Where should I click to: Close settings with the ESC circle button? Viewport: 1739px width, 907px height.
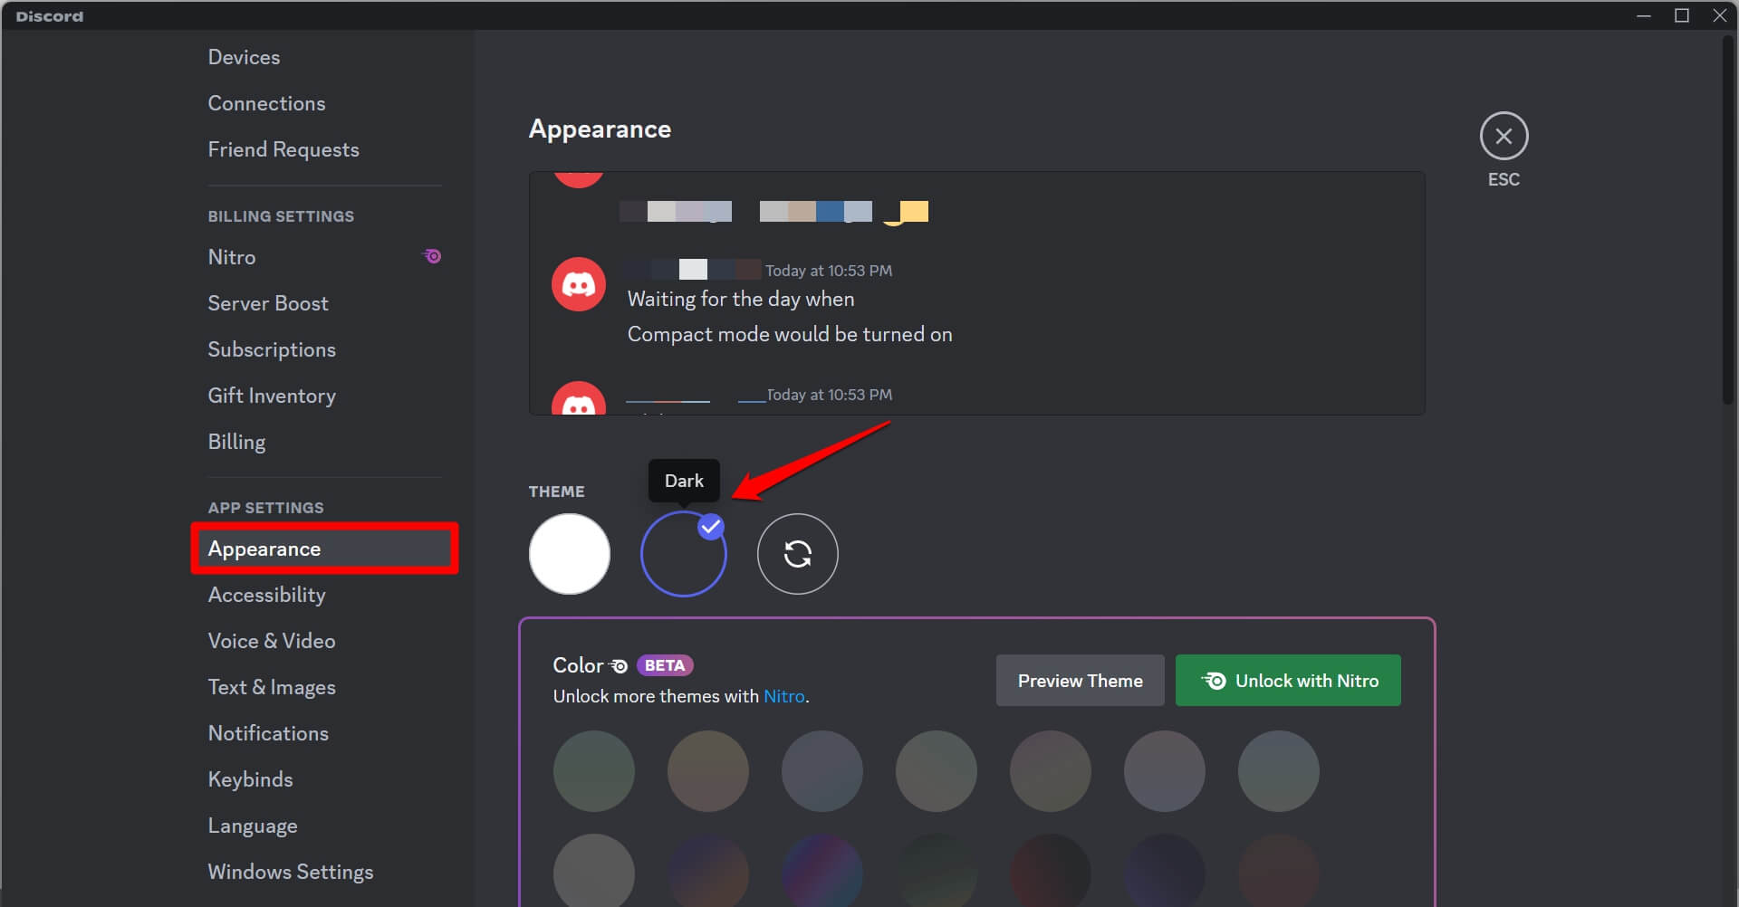point(1504,137)
